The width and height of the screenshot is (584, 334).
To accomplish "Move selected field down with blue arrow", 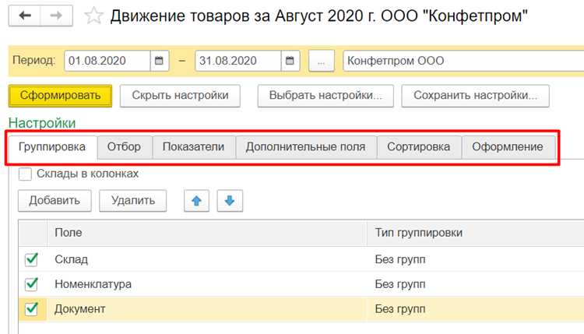I will pos(230,201).
